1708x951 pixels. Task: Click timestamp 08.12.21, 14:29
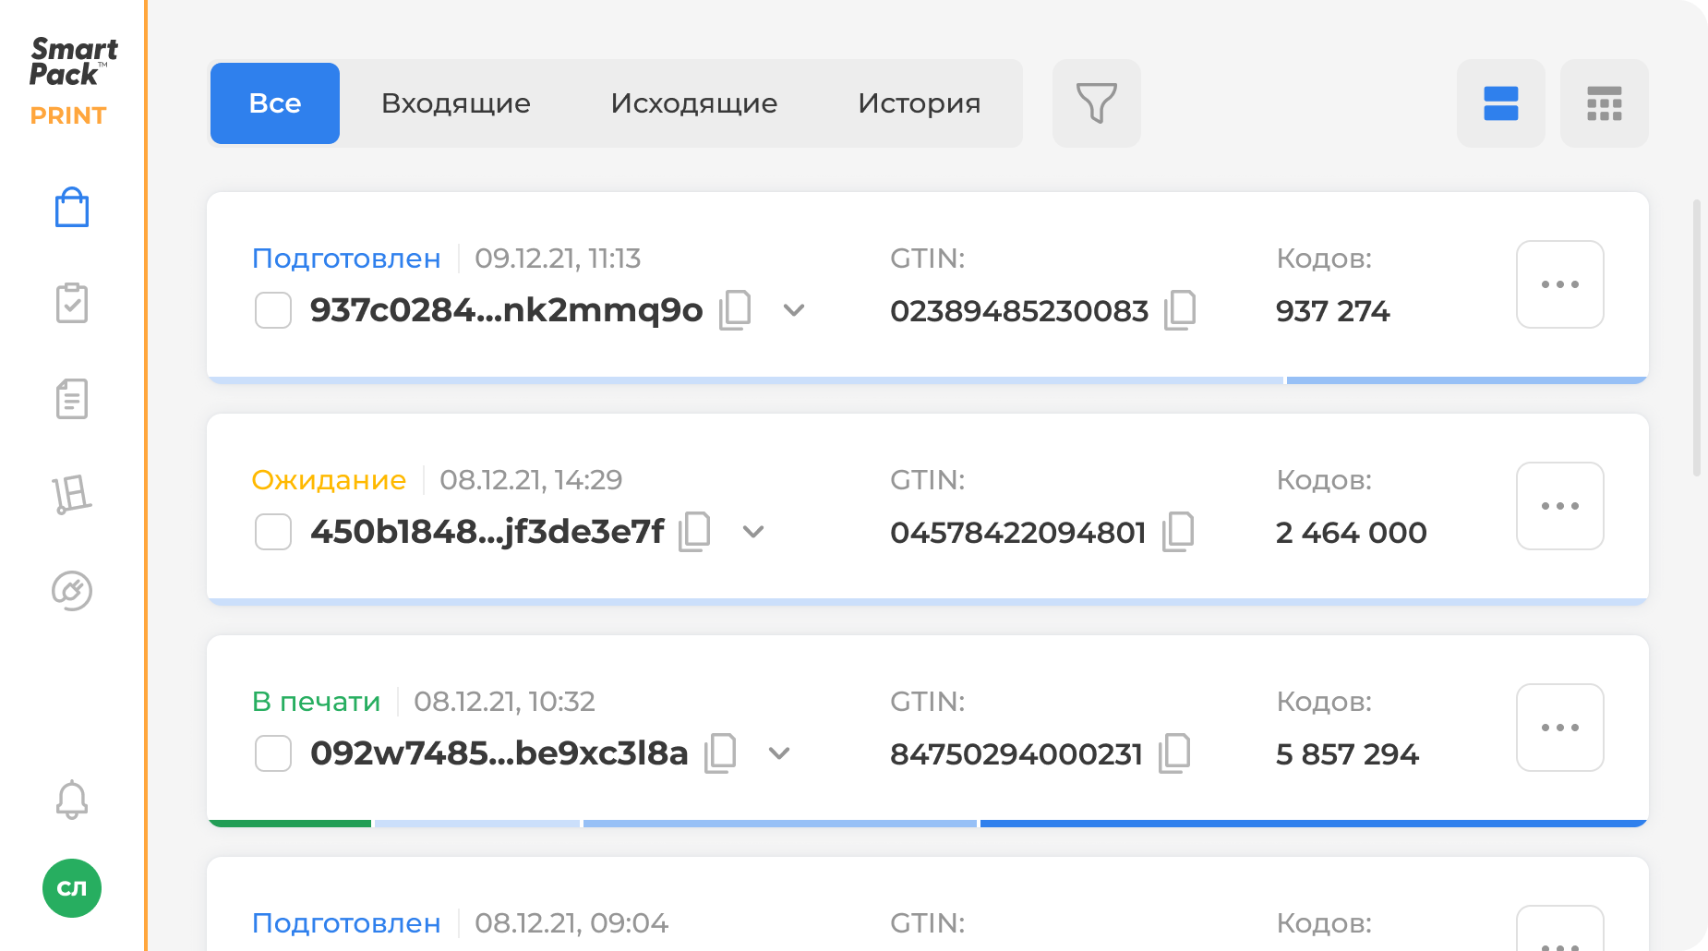[531, 480]
